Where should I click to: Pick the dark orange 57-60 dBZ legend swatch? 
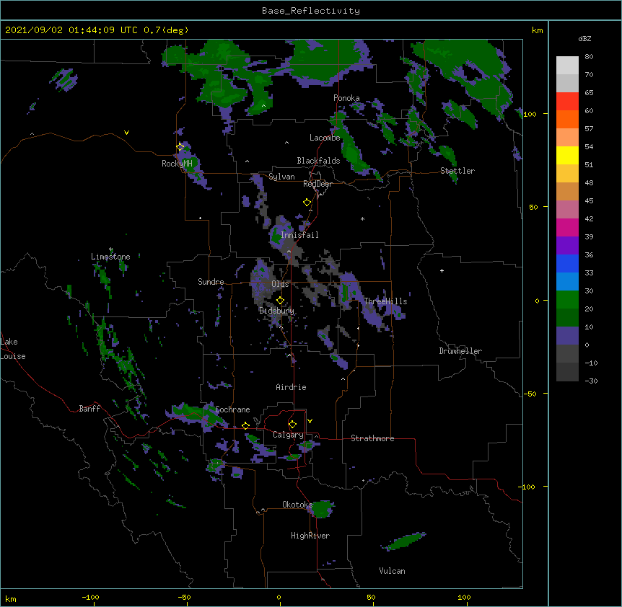coord(567,119)
